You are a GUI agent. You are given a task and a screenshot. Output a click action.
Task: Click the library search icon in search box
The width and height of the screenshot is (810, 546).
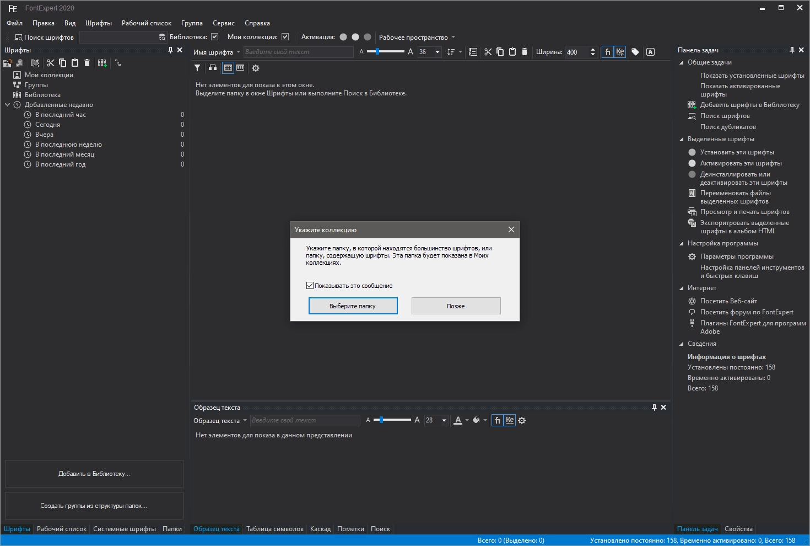pos(162,38)
